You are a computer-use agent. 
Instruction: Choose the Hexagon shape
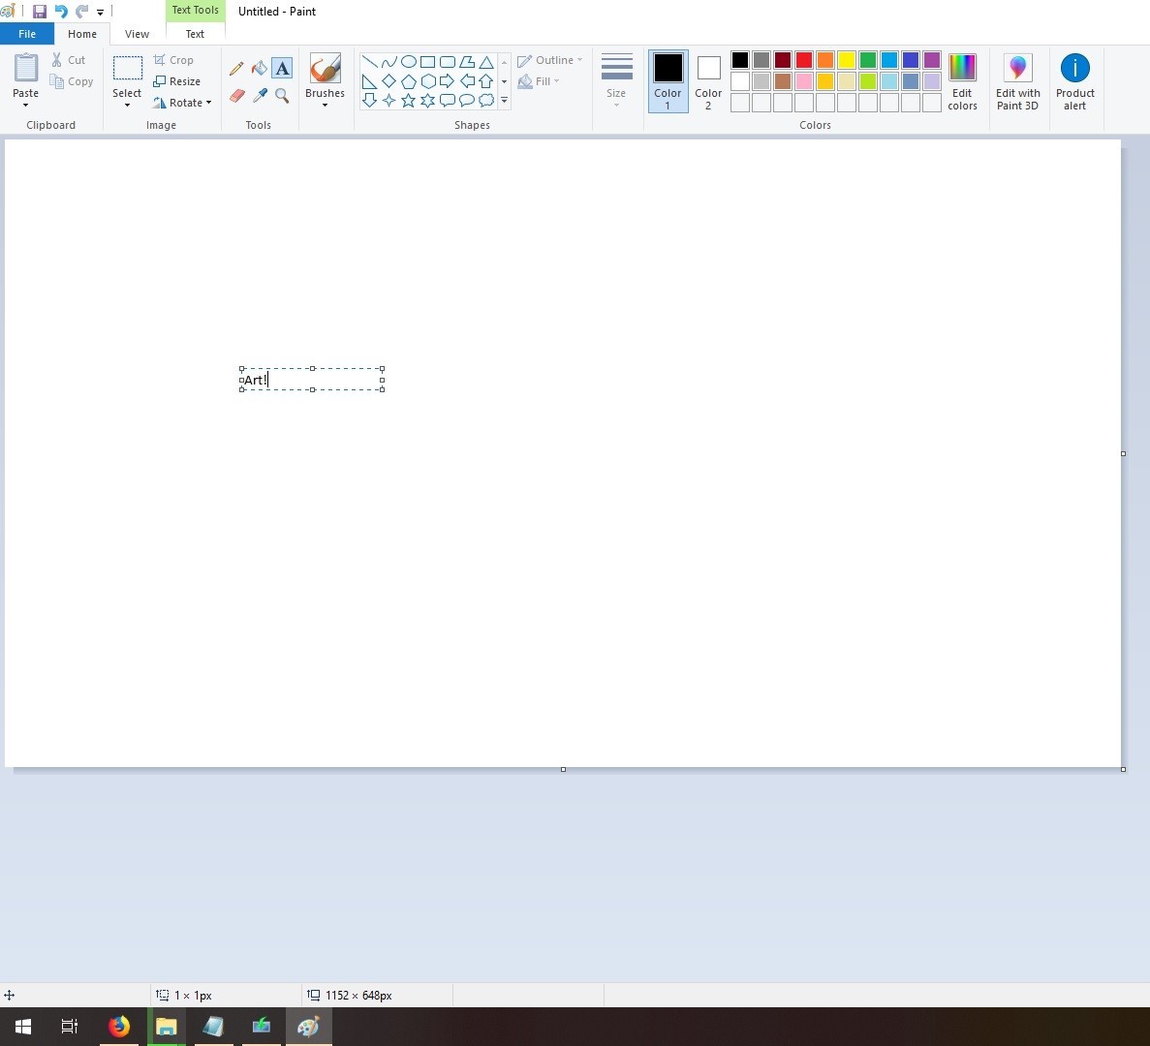tap(427, 81)
